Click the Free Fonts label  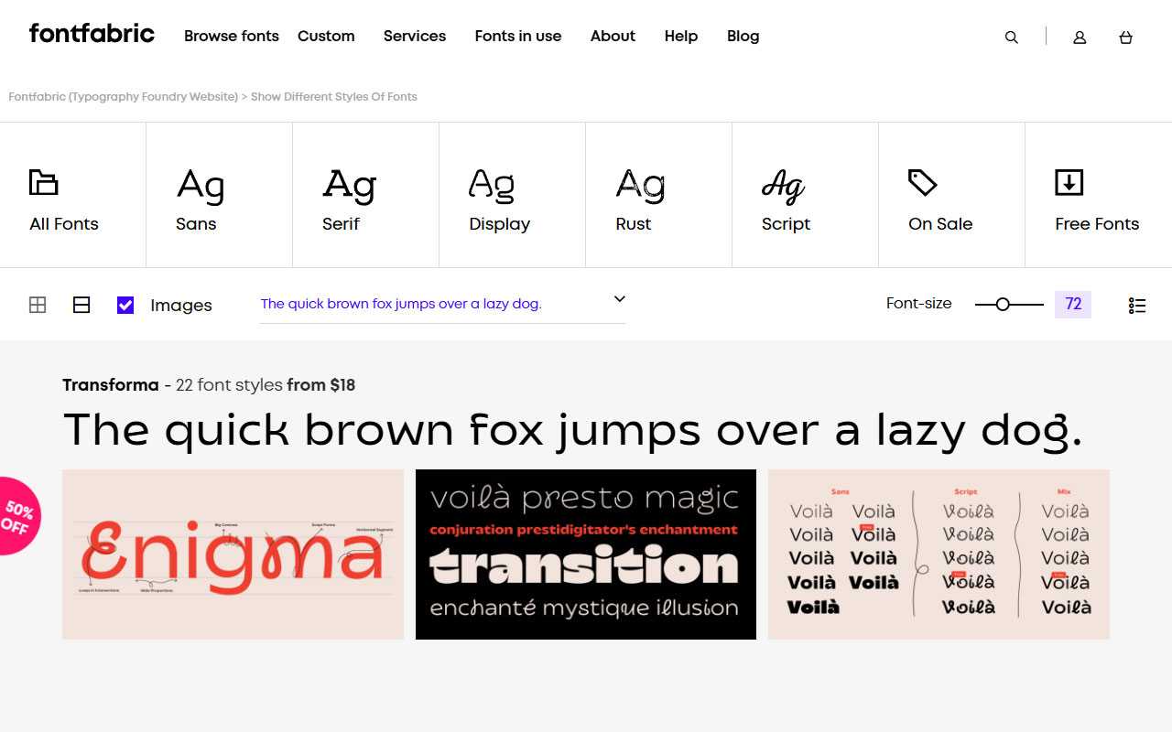point(1097,224)
